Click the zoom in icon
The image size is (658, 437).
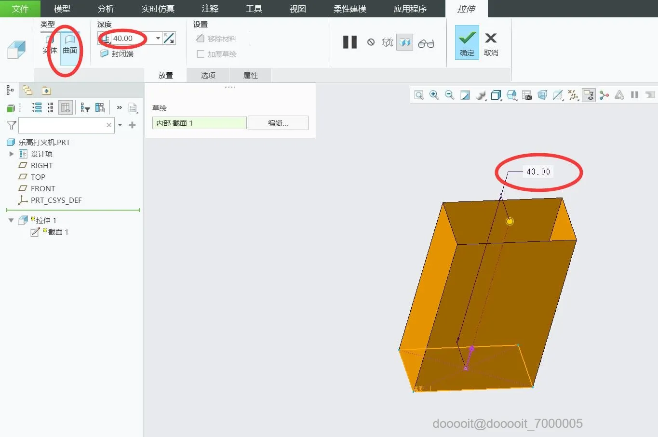434,95
